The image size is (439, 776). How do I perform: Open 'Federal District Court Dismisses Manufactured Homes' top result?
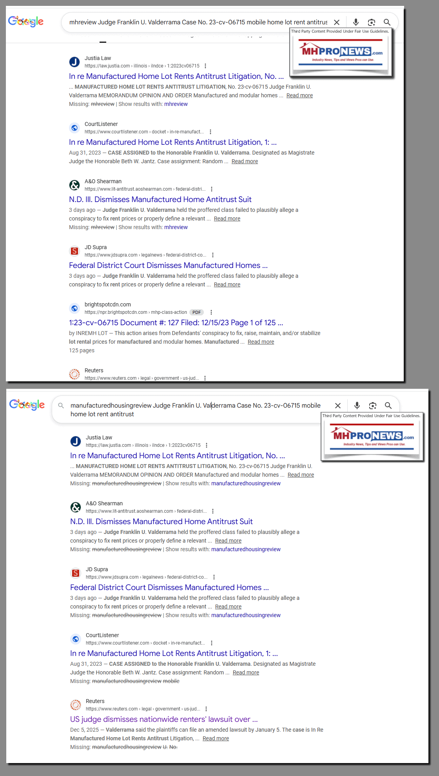coord(168,266)
